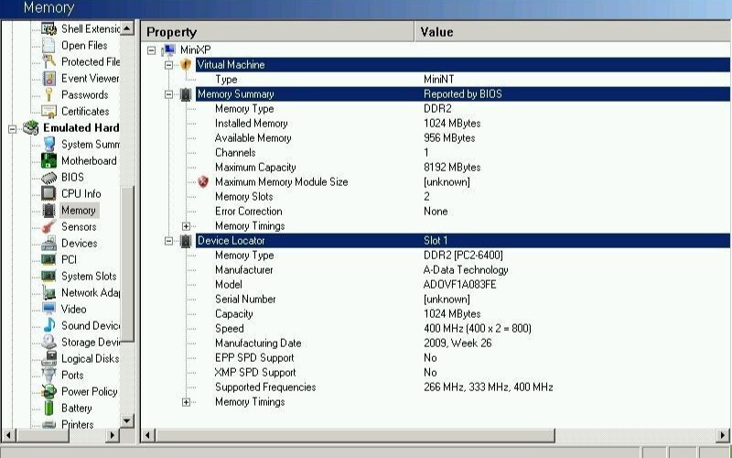The height and width of the screenshot is (458, 732).
Task: Click the Memory module icon in sidebar
Action: pos(49,211)
